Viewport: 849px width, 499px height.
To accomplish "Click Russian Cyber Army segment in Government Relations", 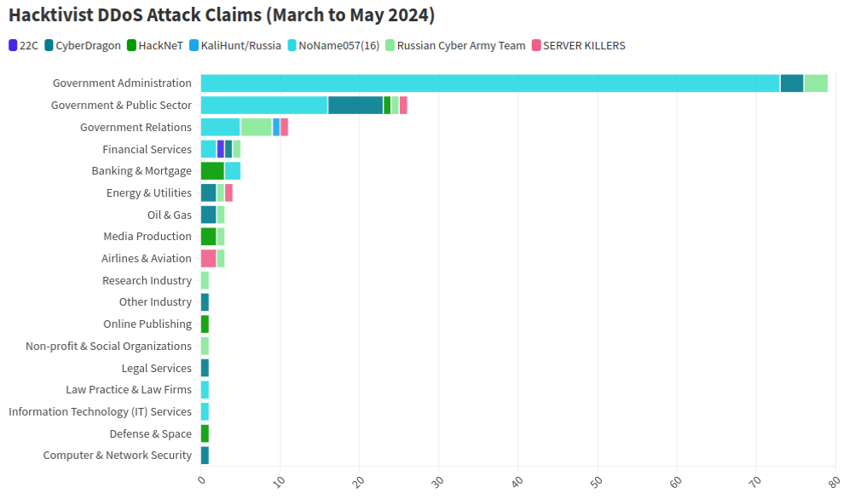I will tap(256, 127).
